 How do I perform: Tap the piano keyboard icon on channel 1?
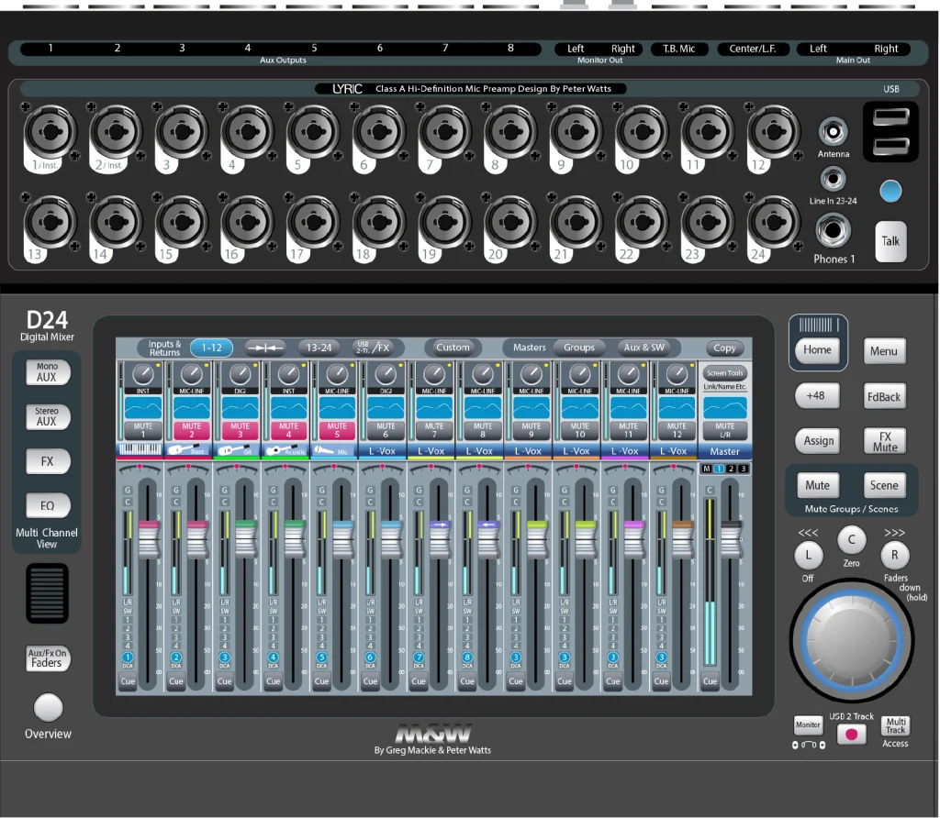(140, 450)
